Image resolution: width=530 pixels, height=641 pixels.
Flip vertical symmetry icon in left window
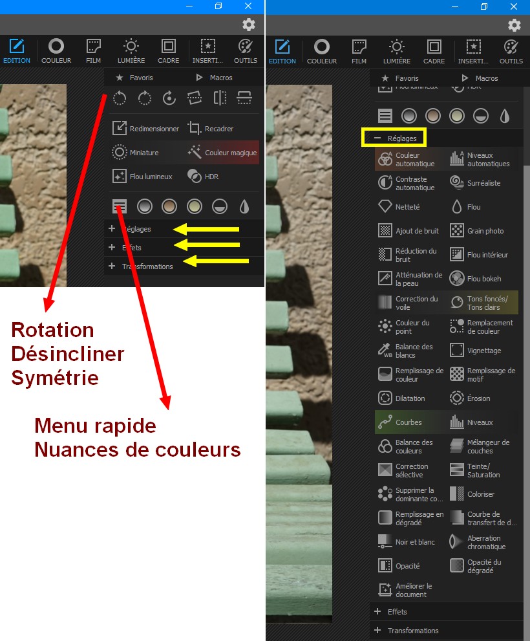[244, 98]
